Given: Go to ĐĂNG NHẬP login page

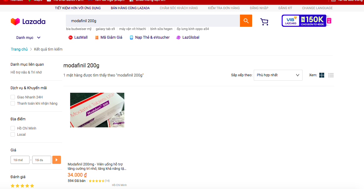Looking at the screenshot, I should pos(259,8).
